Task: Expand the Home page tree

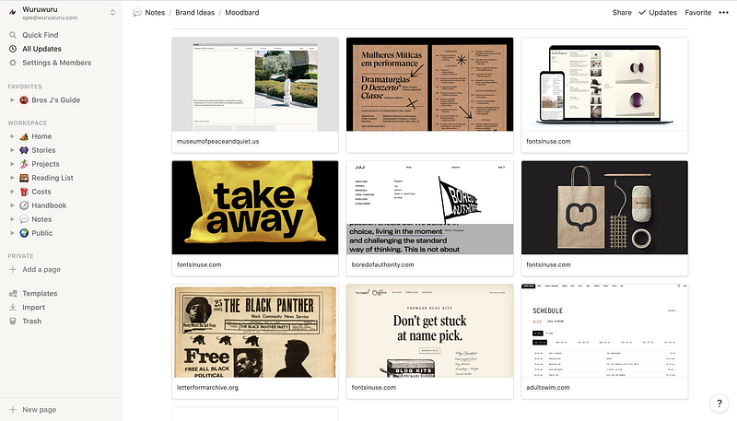Action: click(x=12, y=136)
